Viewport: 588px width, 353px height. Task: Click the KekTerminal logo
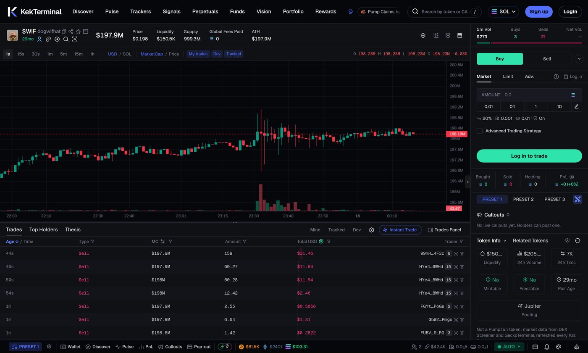[x=34, y=11]
